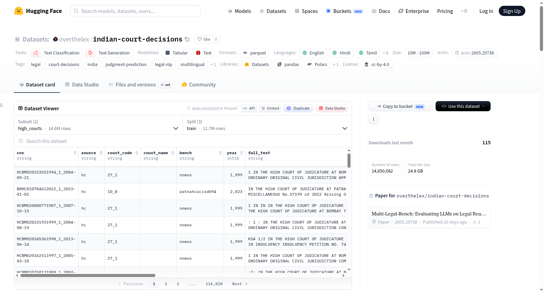Expand the Split train dropdown
This screenshot has height=293, width=544.
pyautogui.click(x=267, y=125)
